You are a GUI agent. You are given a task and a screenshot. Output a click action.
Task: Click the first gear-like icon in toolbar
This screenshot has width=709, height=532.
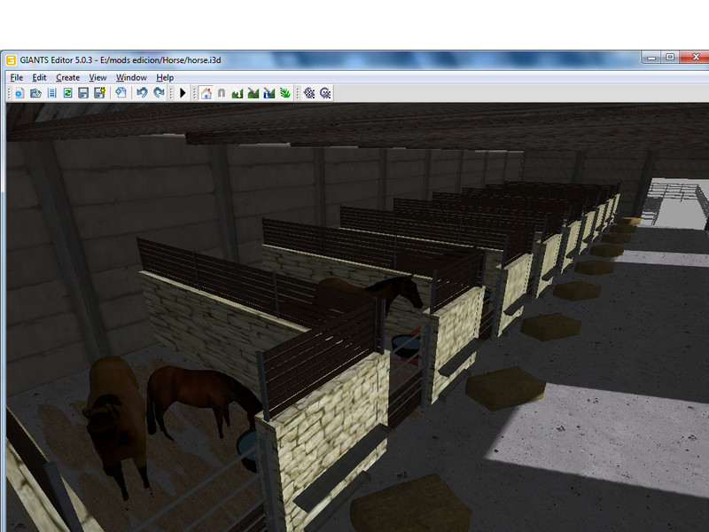(309, 92)
